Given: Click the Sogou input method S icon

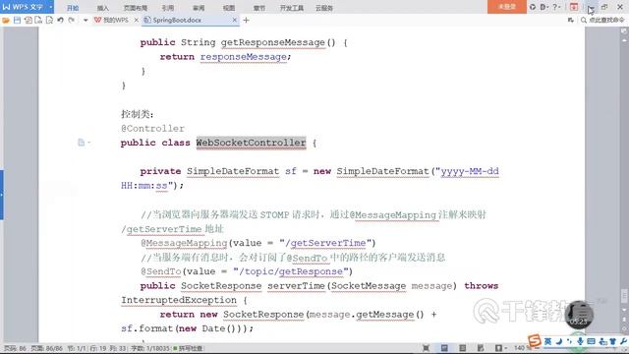Looking at the screenshot, I should click(535, 341).
